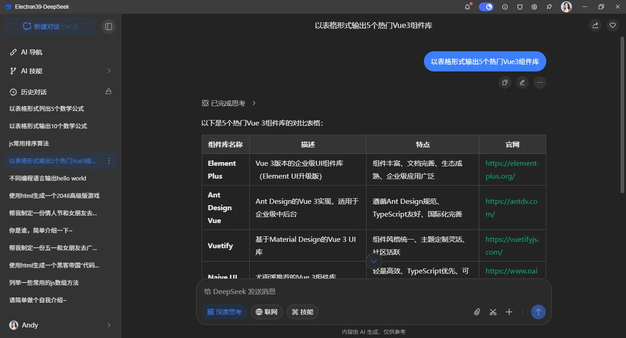Open the notification bell
Viewport: 626px width, 338px height.
(467, 7)
